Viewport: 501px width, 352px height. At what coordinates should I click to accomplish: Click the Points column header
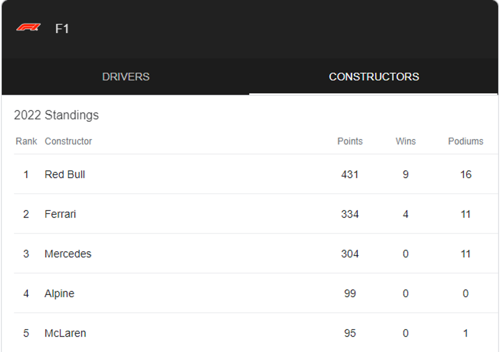(350, 141)
